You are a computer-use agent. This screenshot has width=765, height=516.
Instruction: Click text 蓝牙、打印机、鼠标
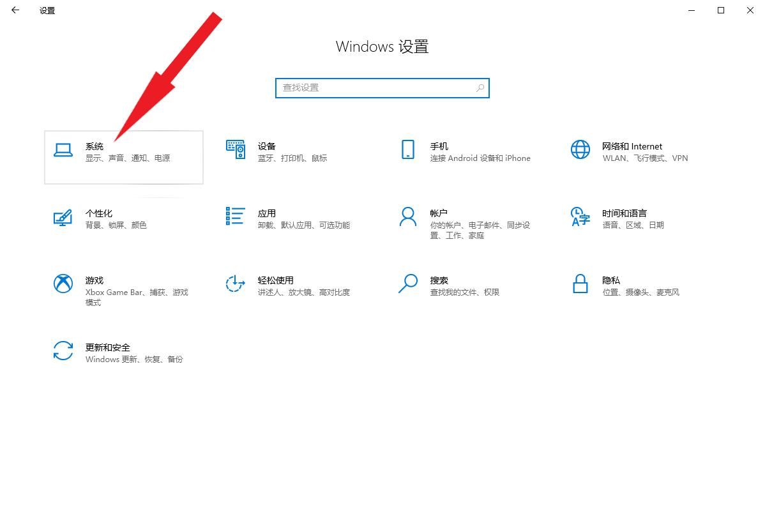[x=292, y=158]
